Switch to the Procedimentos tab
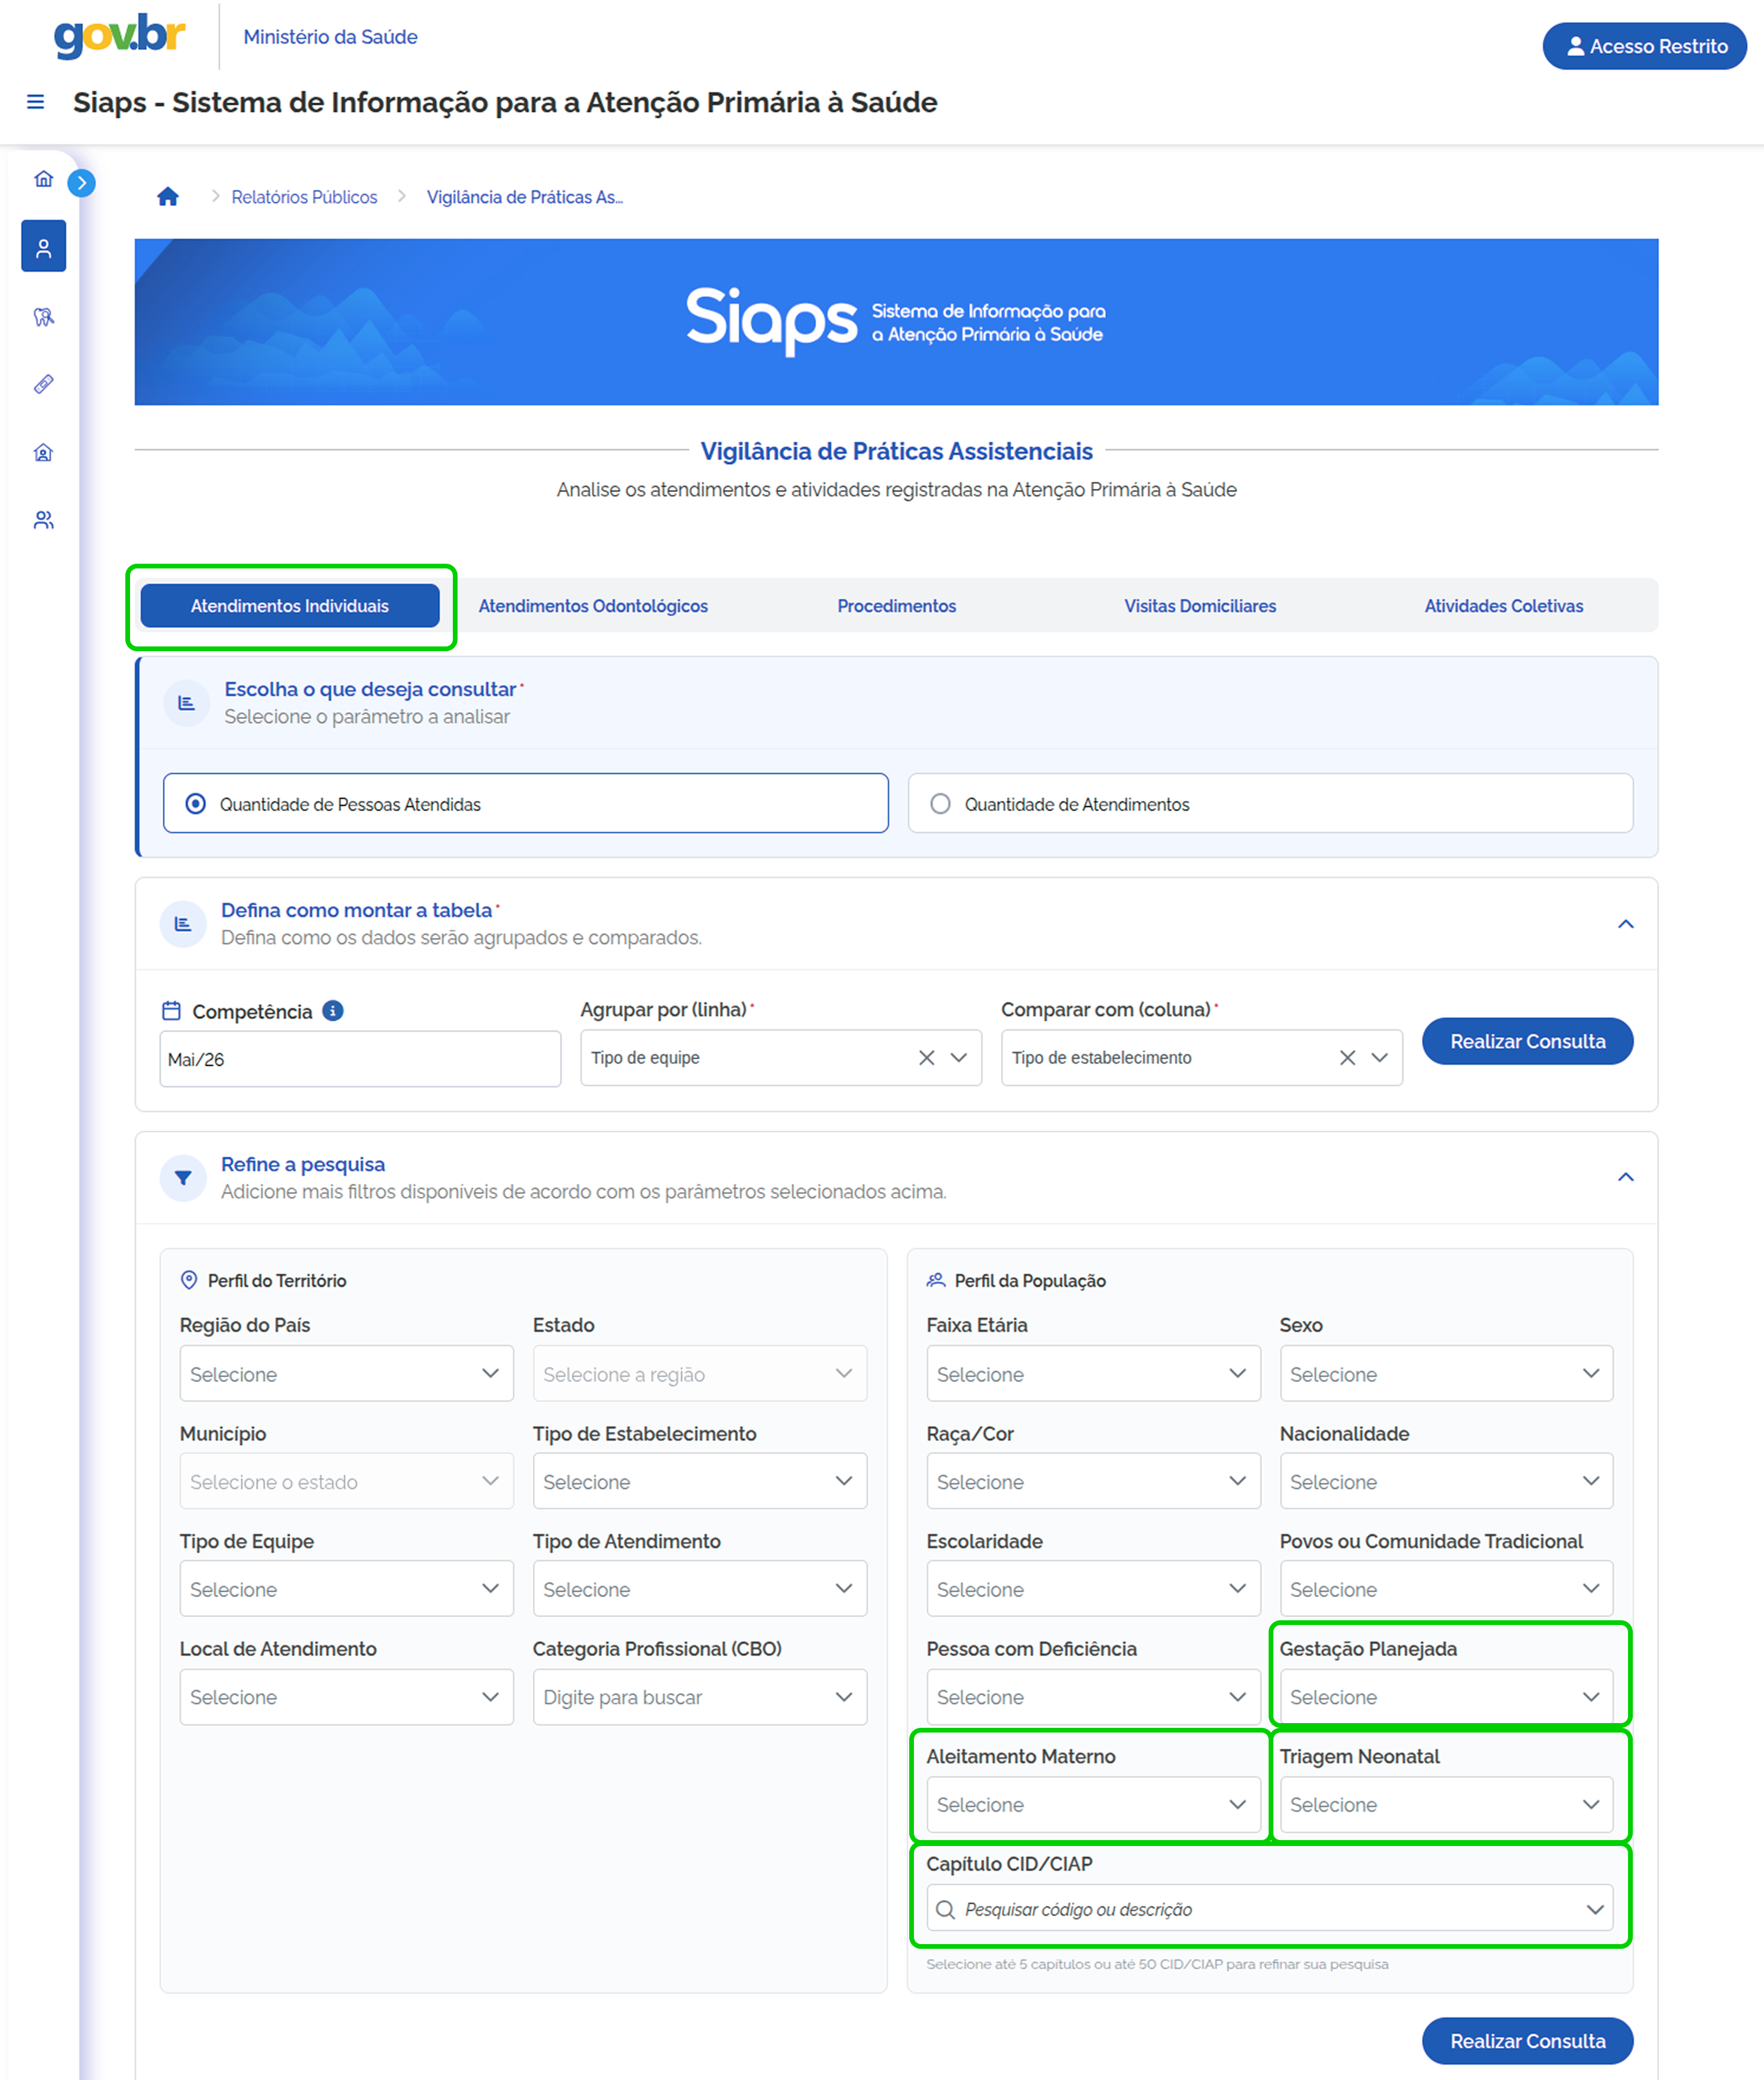The width and height of the screenshot is (1764, 2080). click(x=897, y=606)
